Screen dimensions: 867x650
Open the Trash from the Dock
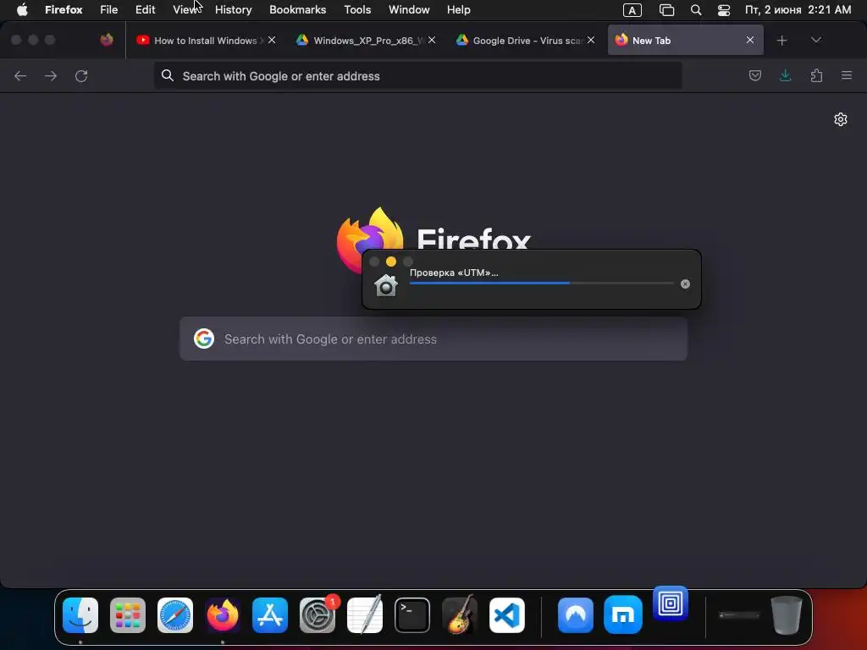(787, 615)
